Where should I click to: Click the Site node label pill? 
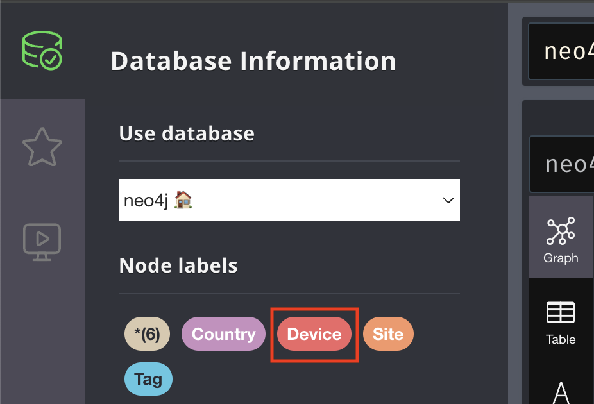click(388, 333)
